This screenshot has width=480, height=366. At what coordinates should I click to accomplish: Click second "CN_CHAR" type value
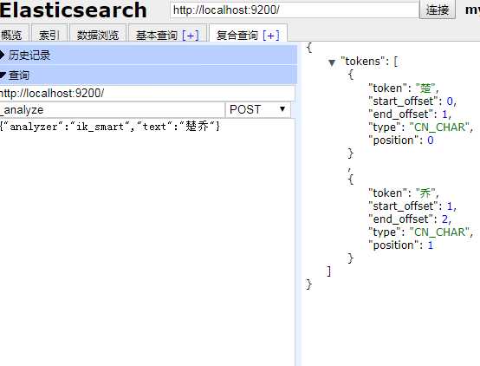pos(439,232)
